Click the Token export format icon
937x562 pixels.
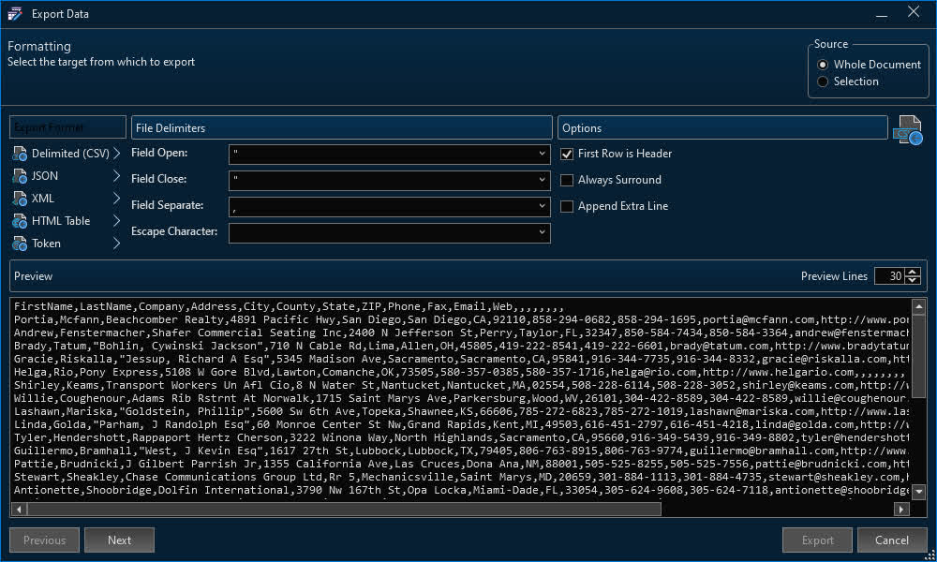click(x=20, y=243)
